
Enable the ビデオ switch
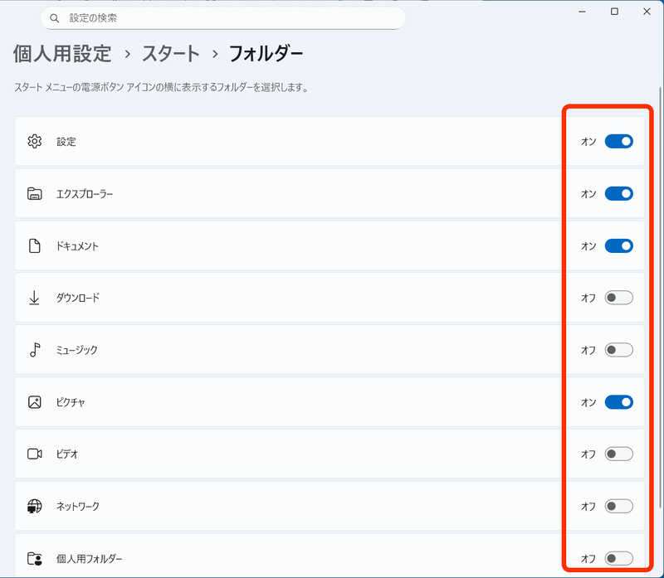point(621,454)
